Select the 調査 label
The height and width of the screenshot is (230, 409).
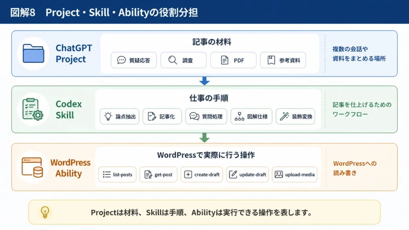(x=188, y=61)
